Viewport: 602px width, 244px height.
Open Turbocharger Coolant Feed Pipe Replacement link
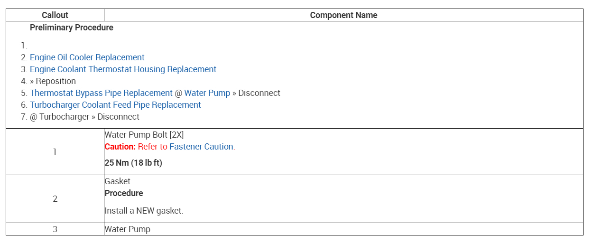pyautogui.click(x=115, y=105)
